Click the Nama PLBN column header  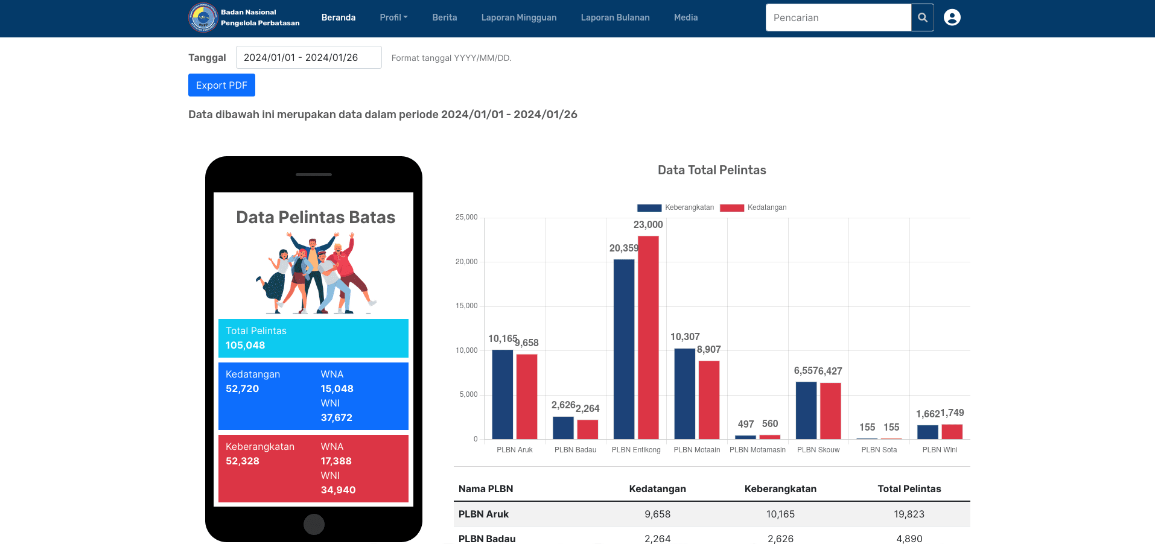[x=486, y=489]
